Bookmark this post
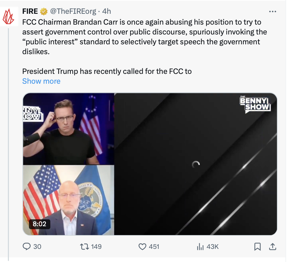296x262 pixels. 258,246
